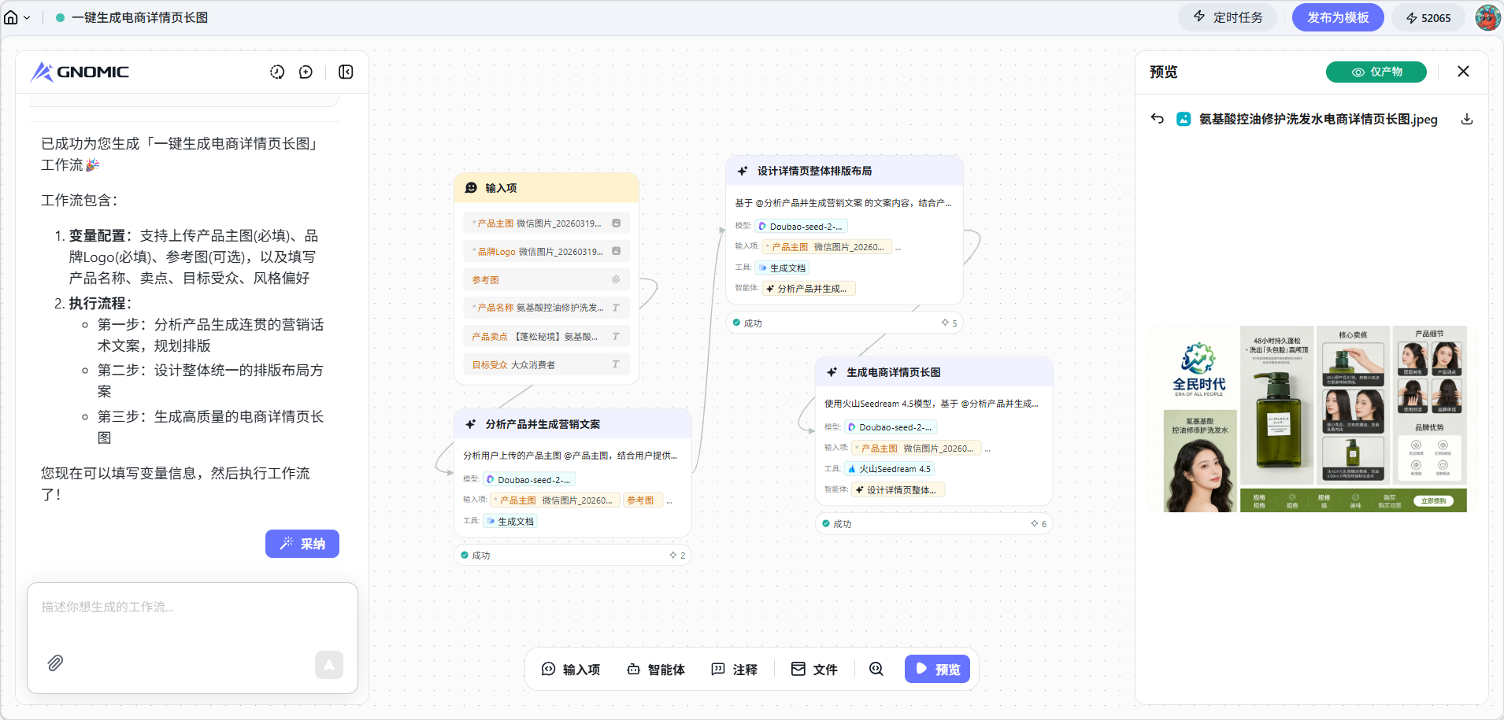The height and width of the screenshot is (720, 1504).
Task: Download the generated jpeg file
Action: coord(1466,120)
